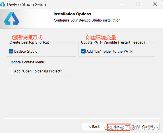Click the "DevEco Studio" checkbox label text
163x133 pixels.
(26, 52)
